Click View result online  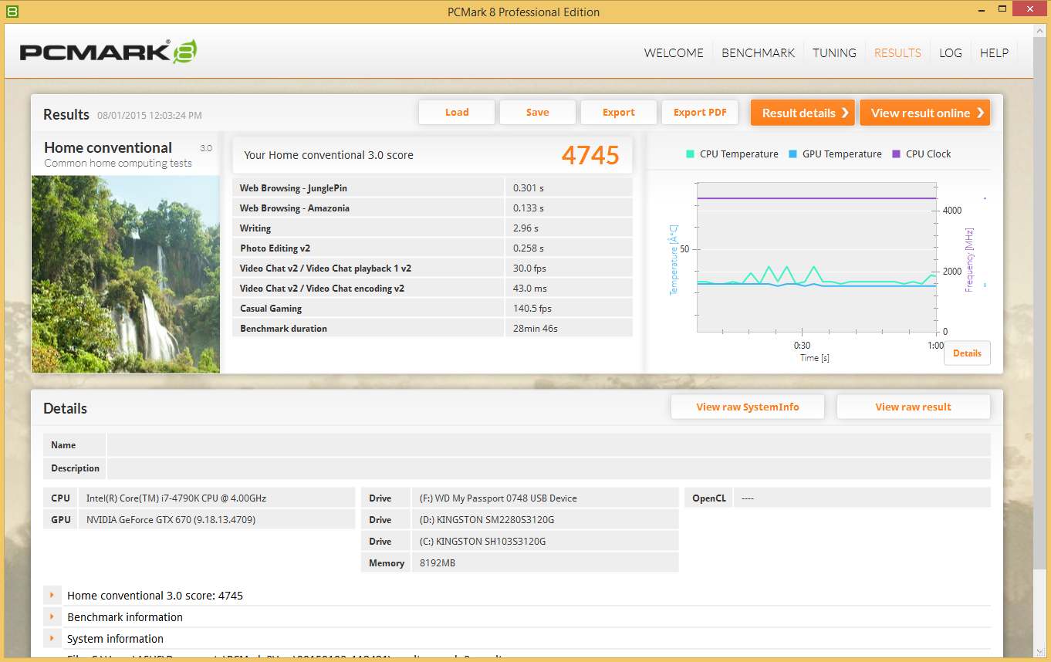point(924,113)
